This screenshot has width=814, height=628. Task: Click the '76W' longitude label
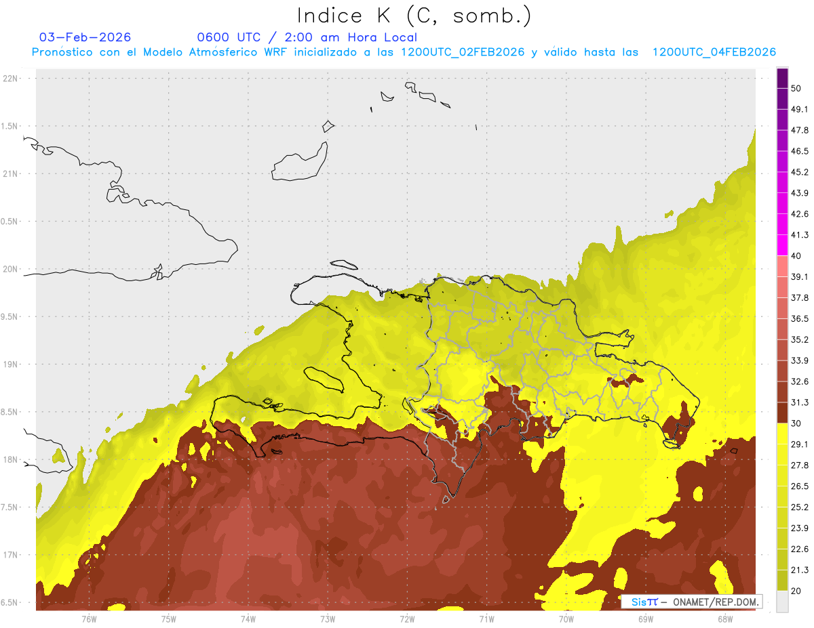(89, 619)
